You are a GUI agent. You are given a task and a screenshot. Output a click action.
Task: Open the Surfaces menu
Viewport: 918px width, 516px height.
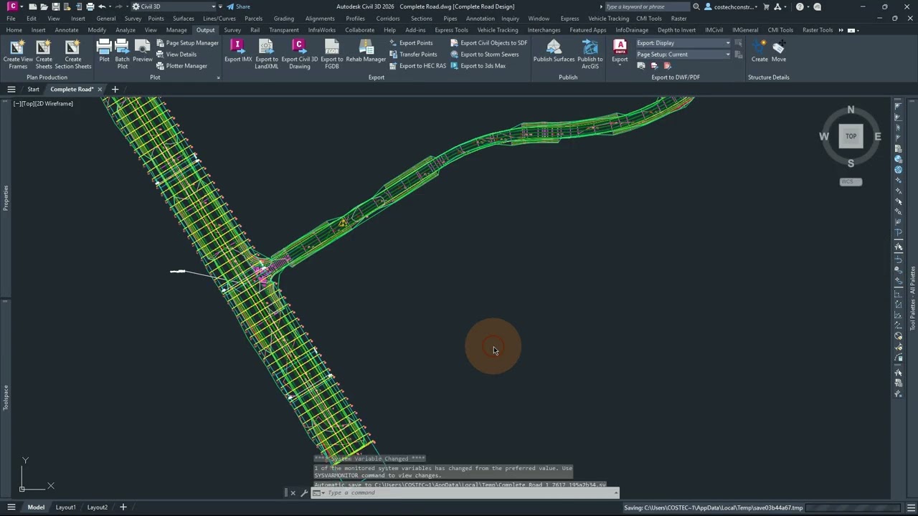tap(183, 19)
